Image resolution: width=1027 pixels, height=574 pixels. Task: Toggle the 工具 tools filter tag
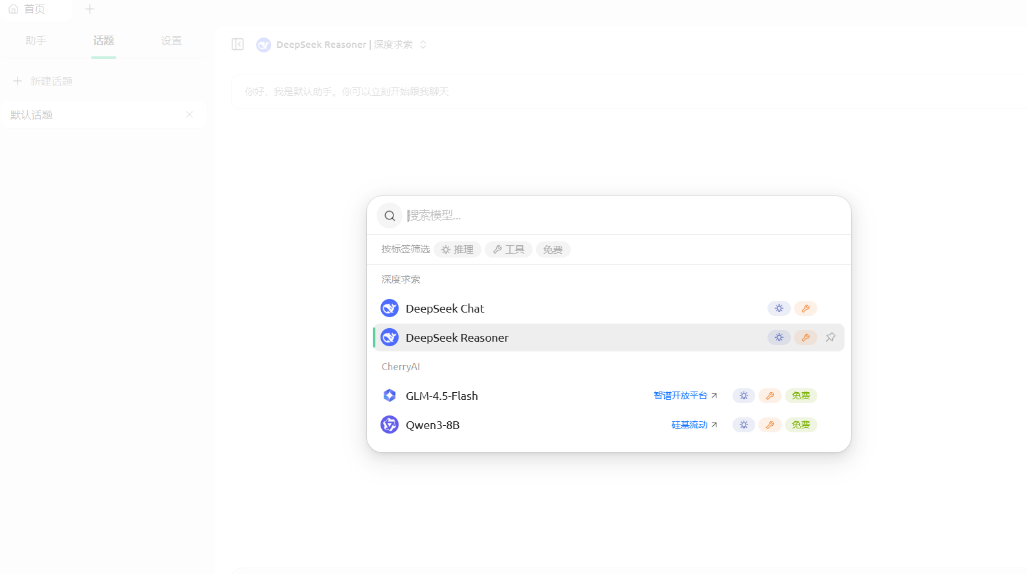pyautogui.click(x=509, y=250)
